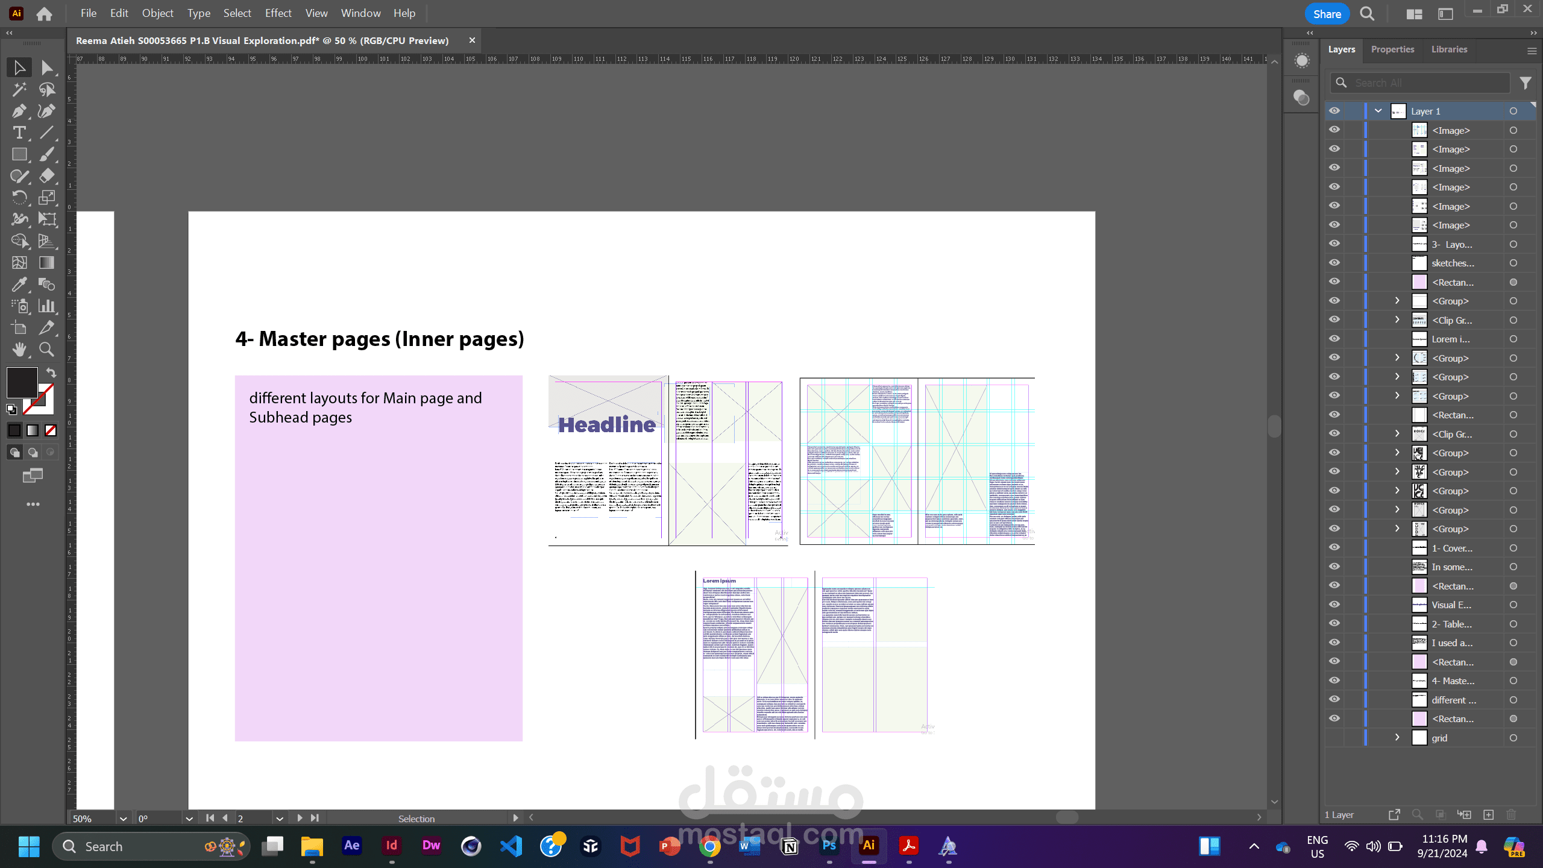The image size is (1543, 868).
Task: Go to next artboard button
Action: click(x=300, y=818)
